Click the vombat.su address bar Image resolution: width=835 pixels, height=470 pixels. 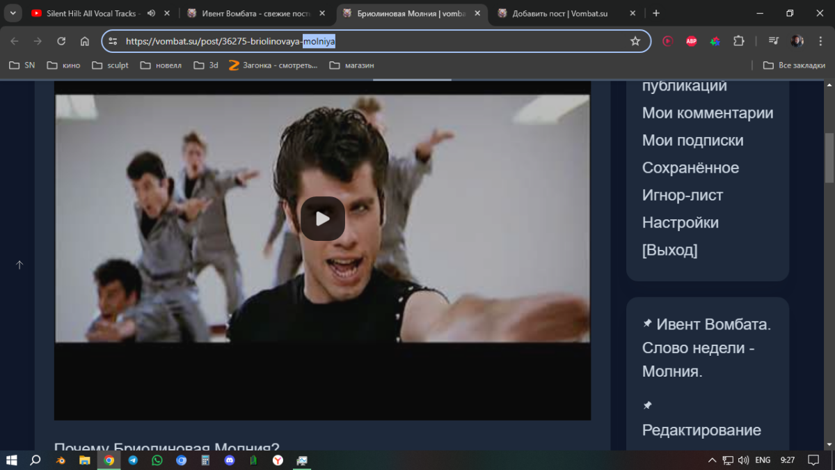(x=376, y=41)
